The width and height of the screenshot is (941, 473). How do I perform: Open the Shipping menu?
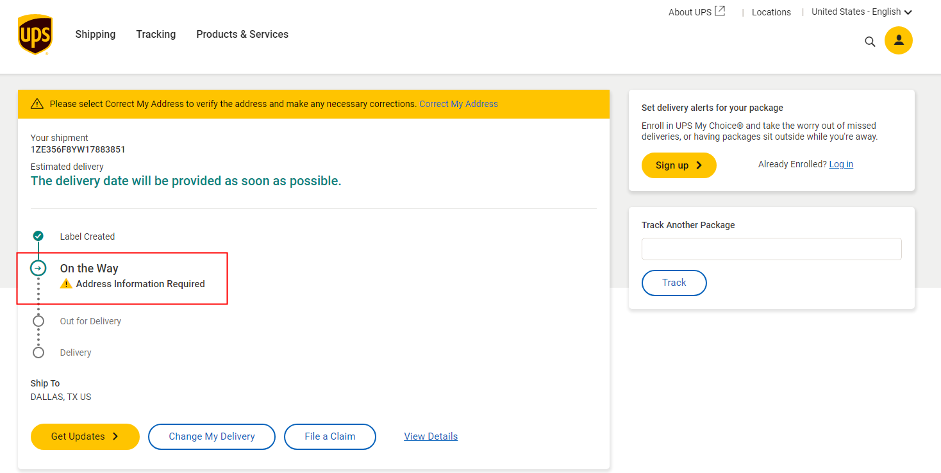coord(96,35)
